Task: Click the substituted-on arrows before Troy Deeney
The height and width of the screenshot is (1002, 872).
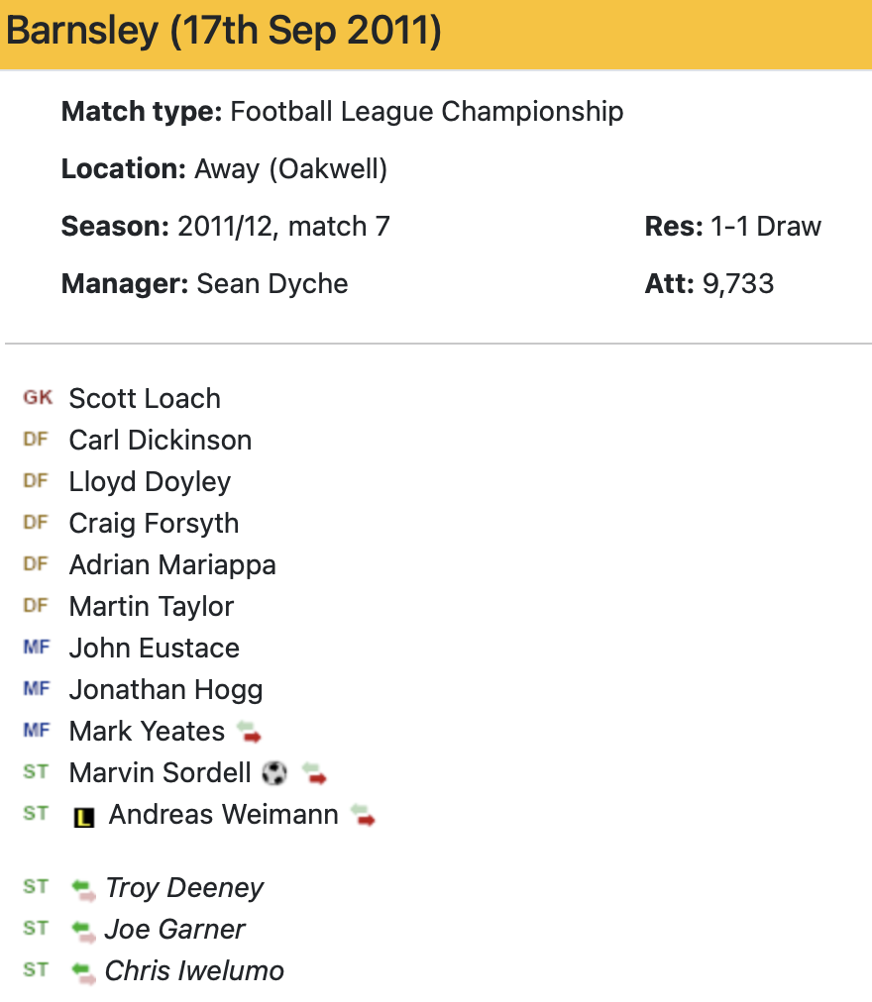Action: point(83,889)
